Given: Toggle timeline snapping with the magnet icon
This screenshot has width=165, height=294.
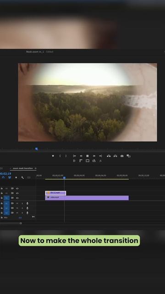Looking at the screenshot, I should coord(3,177).
